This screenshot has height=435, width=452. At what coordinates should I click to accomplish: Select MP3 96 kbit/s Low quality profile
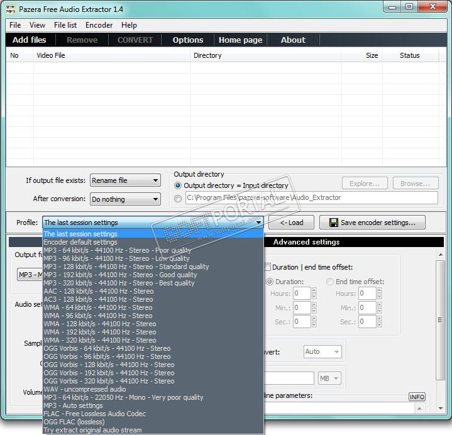pyautogui.click(x=153, y=258)
